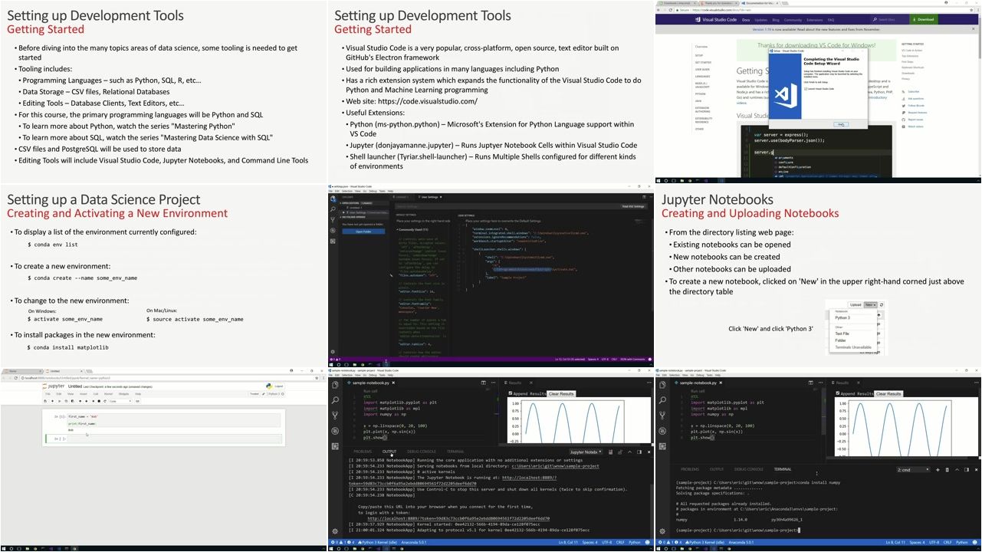Maximize the panel with the up chevron in TERMINAL-panel window

coord(957,469)
